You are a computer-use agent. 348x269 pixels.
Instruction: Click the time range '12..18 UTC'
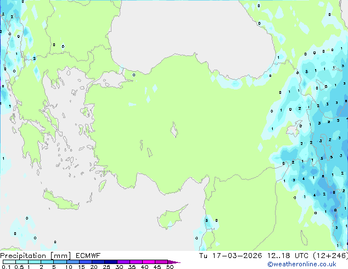click(288, 256)
